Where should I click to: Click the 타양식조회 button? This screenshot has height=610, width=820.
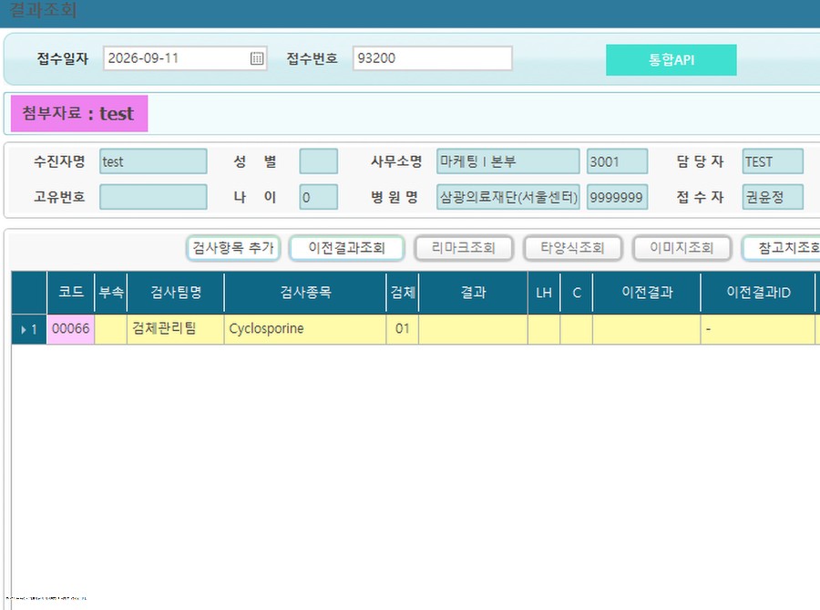click(x=573, y=247)
